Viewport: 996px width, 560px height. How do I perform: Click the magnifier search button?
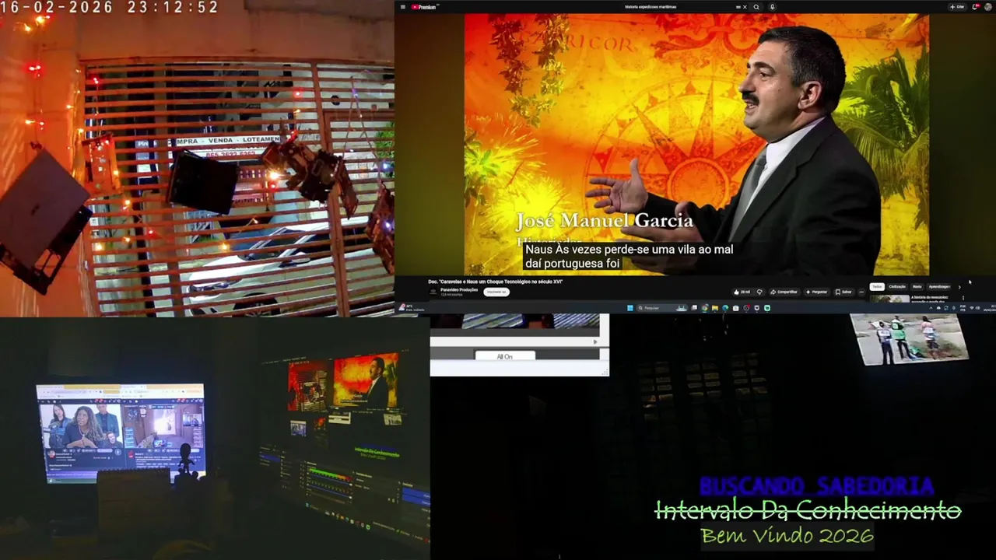(x=756, y=7)
